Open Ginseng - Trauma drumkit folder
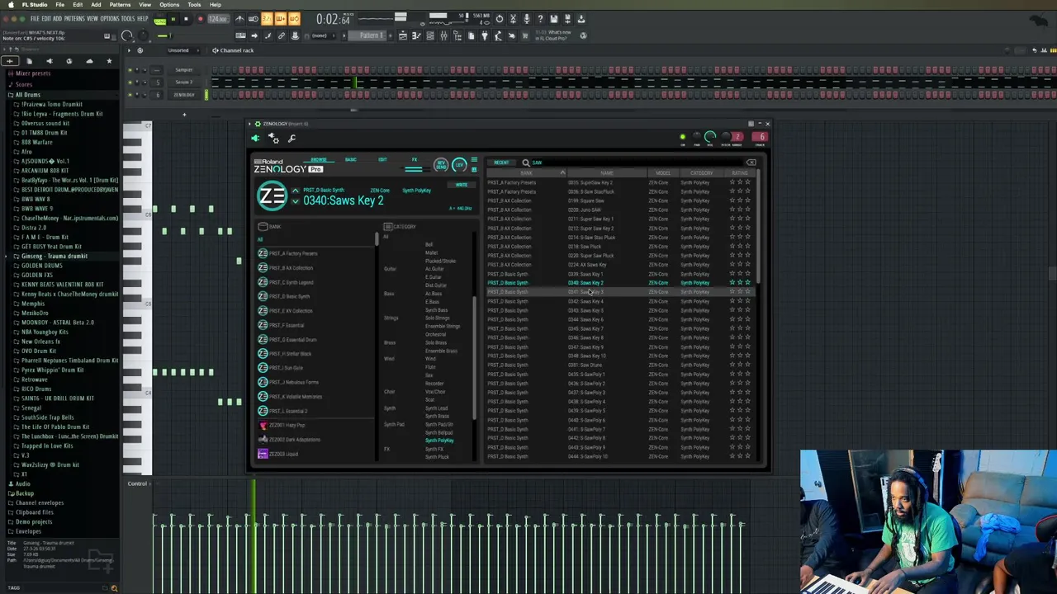 pos(54,256)
